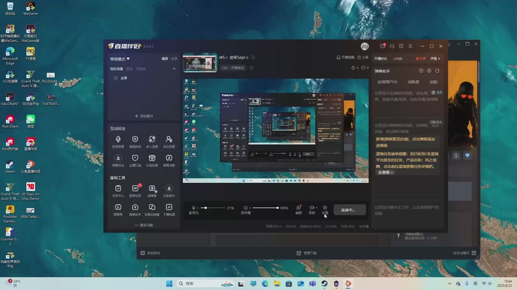Click the Windows search box on taskbar
Screen dimensions: 517x290
point(205,284)
